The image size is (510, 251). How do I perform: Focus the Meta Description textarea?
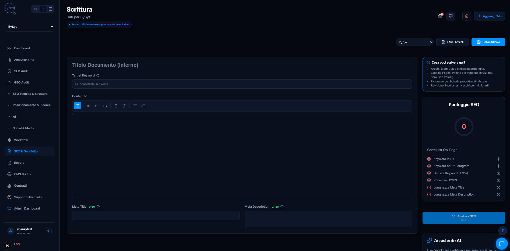(x=328, y=219)
